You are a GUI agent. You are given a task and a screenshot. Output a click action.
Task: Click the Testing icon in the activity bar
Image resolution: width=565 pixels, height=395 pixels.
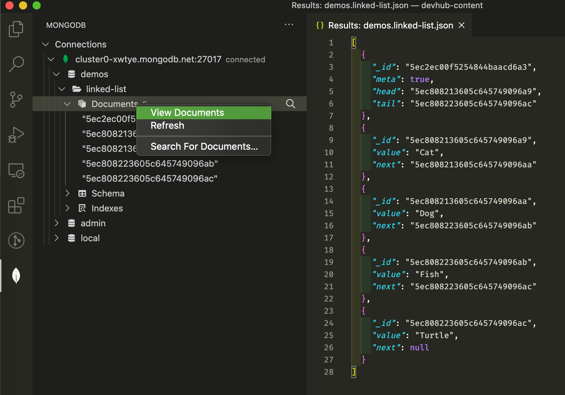coord(16,241)
